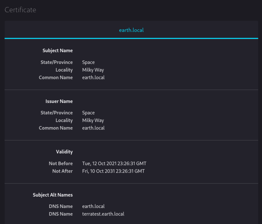Click the 12 Oct 2021 Not Before date
Image resolution: width=262 pixels, height=224 pixels.
coord(114,164)
